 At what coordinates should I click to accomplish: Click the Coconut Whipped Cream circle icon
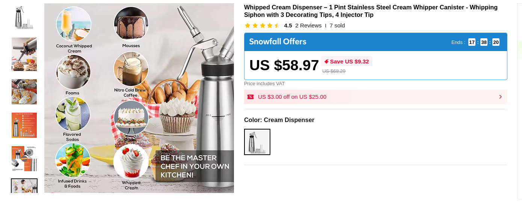pyautogui.click(x=74, y=24)
